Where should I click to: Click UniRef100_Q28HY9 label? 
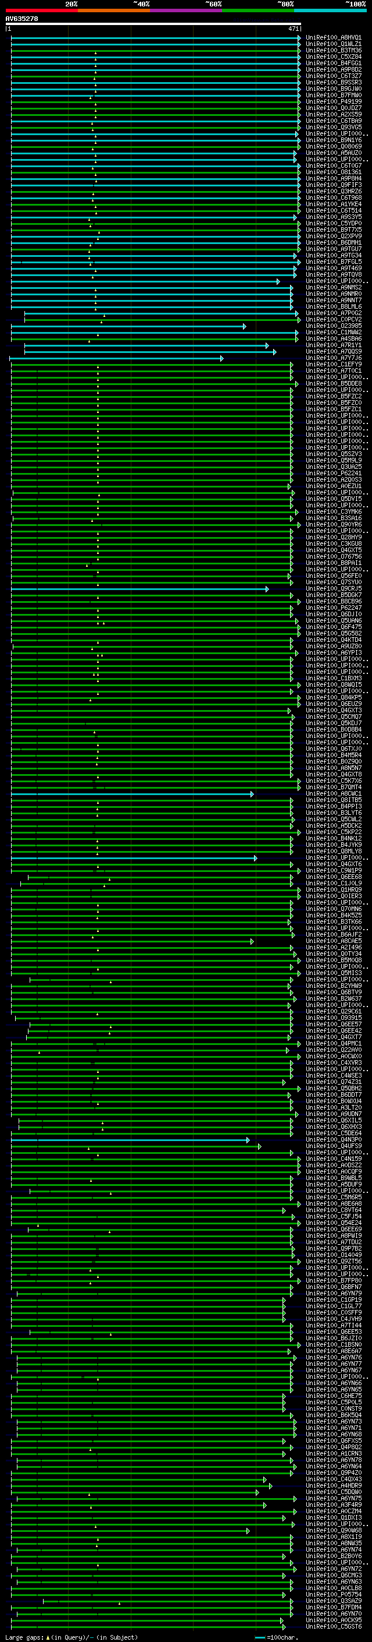tap(334, 538)
